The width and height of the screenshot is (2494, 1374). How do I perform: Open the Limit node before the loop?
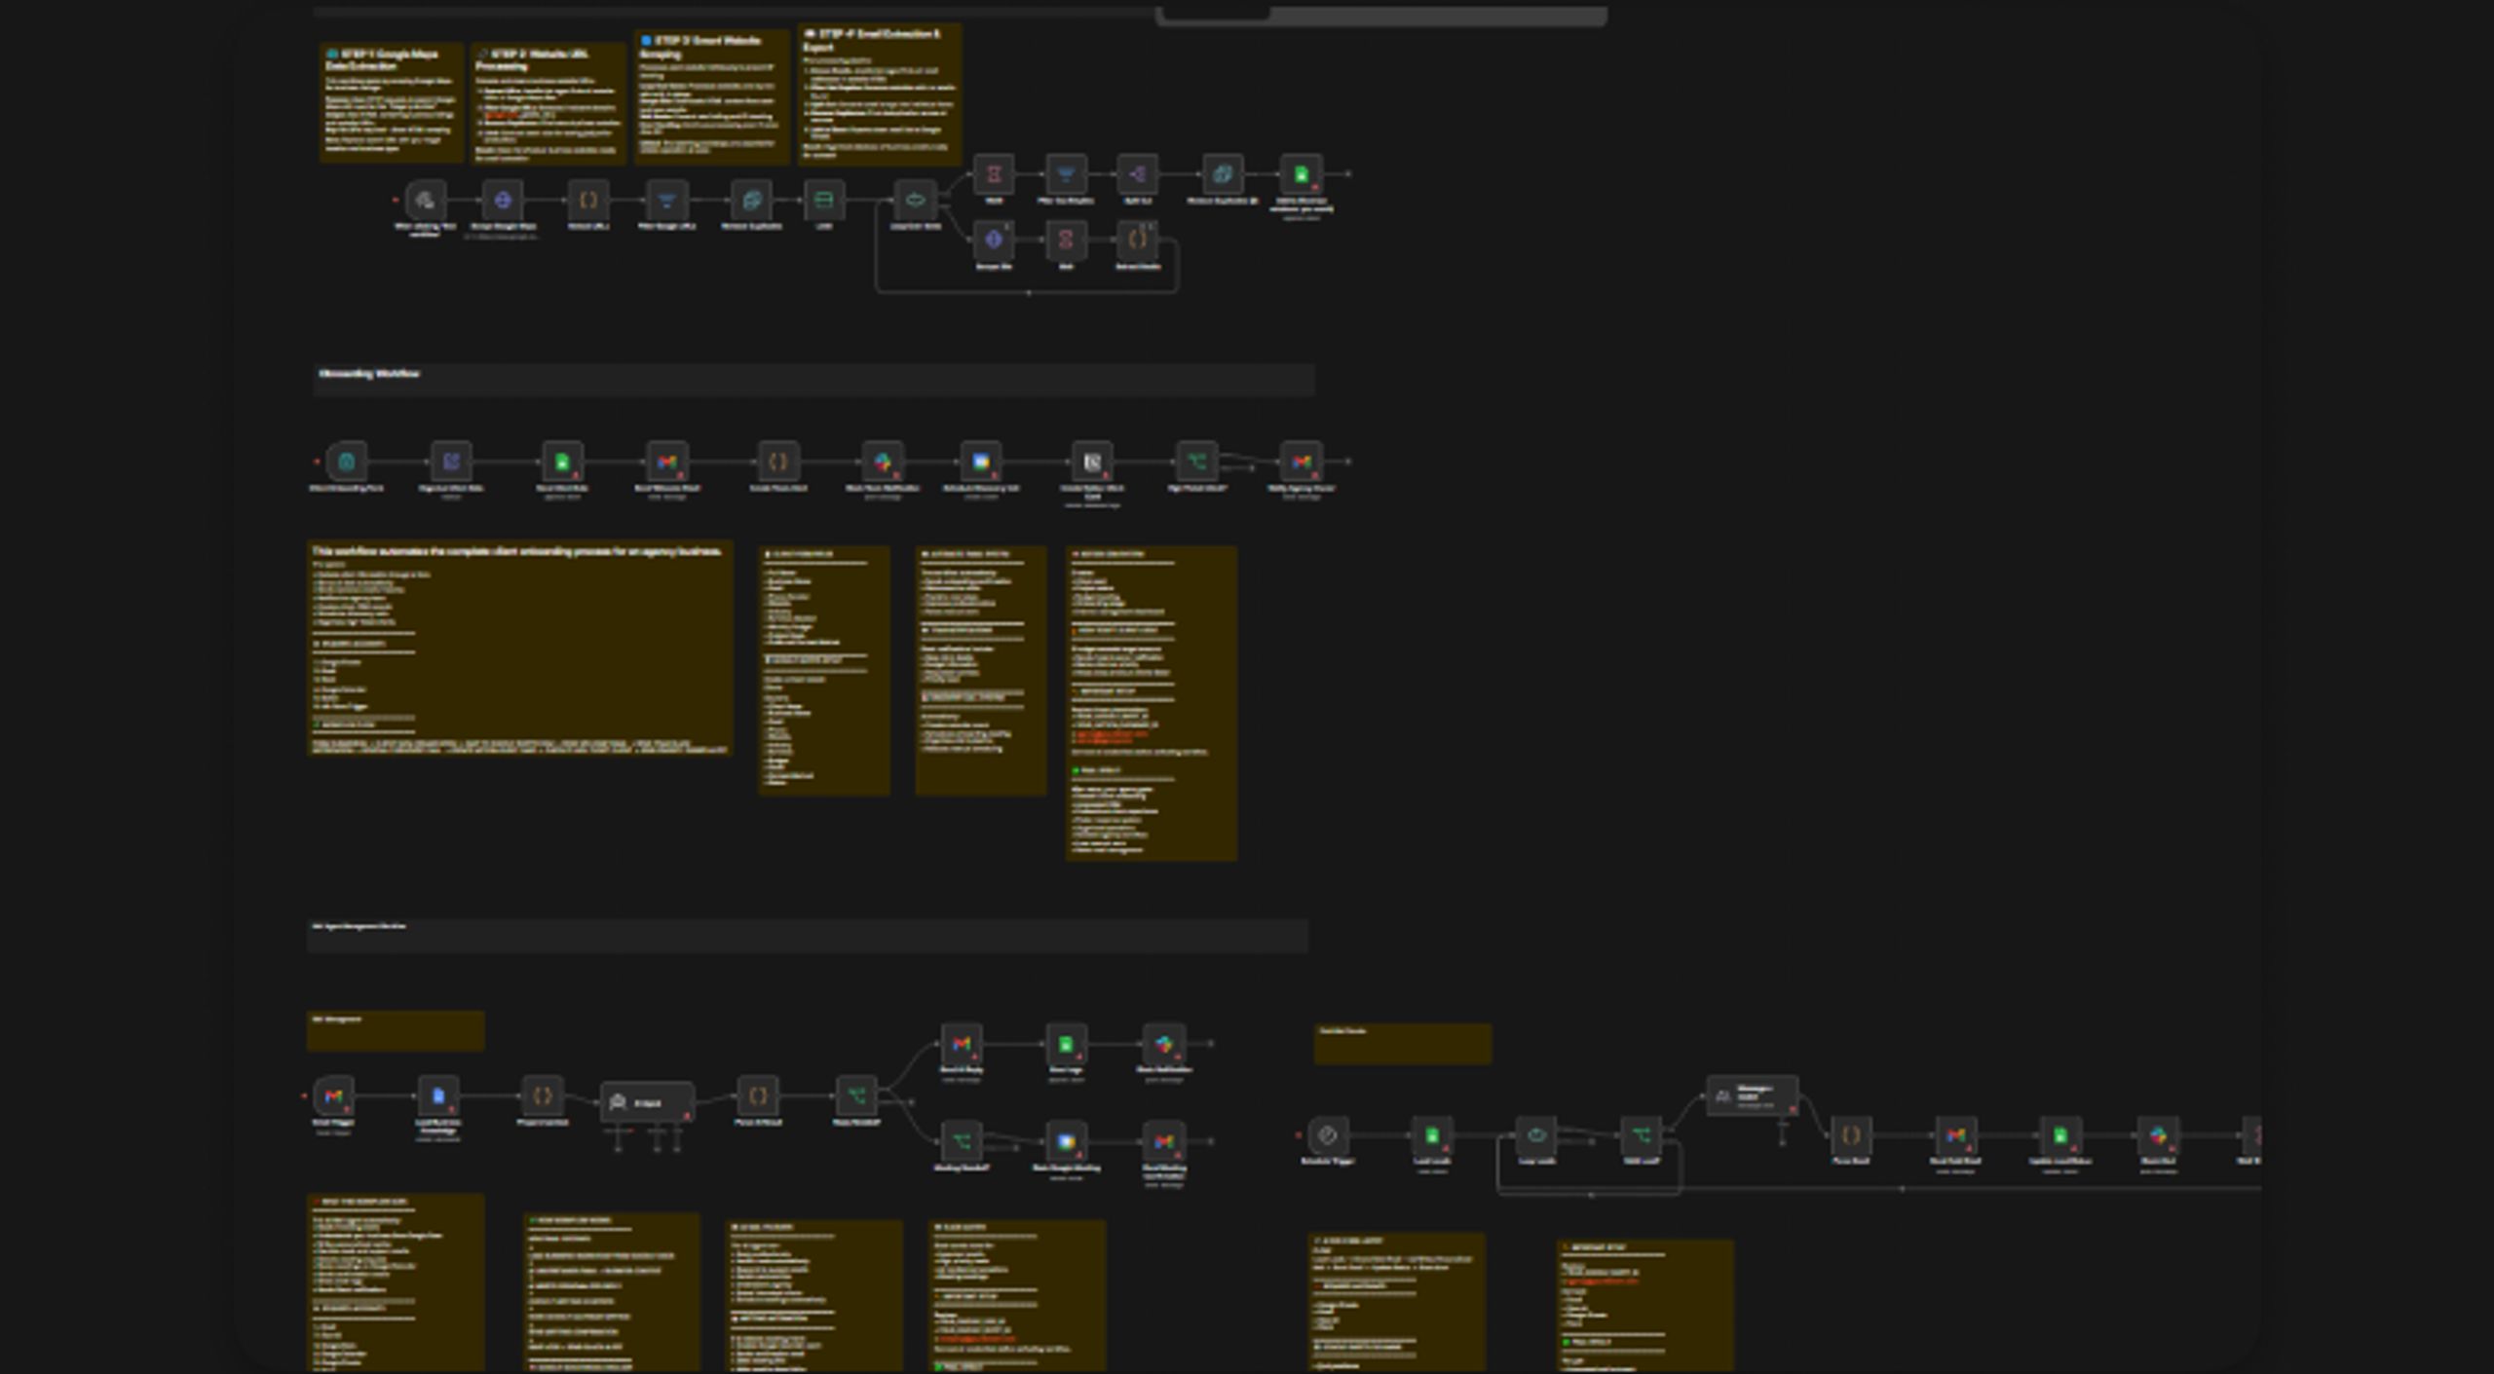click(x=823, y=201)
